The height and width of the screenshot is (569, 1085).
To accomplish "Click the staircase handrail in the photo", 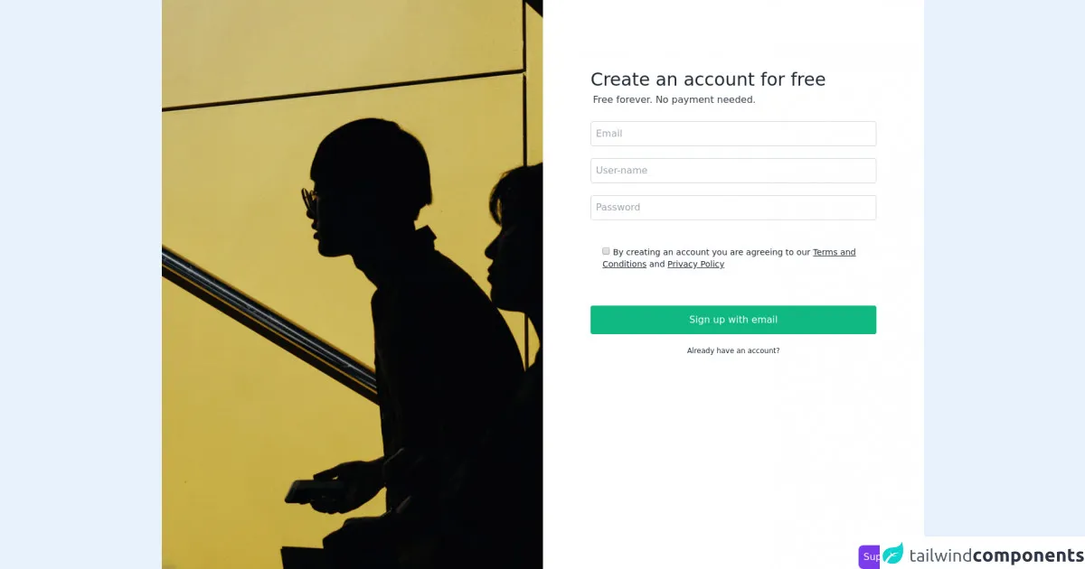I will point(271,325).
